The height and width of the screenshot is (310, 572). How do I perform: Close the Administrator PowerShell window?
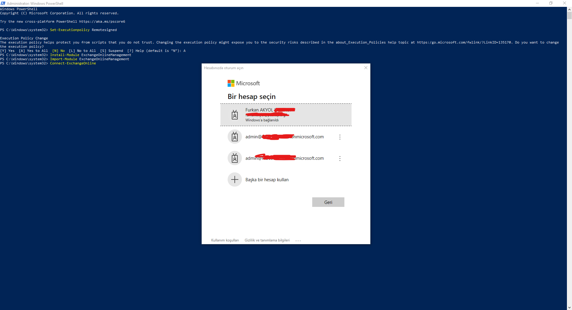pyautogui.click(x=564, y=3)
